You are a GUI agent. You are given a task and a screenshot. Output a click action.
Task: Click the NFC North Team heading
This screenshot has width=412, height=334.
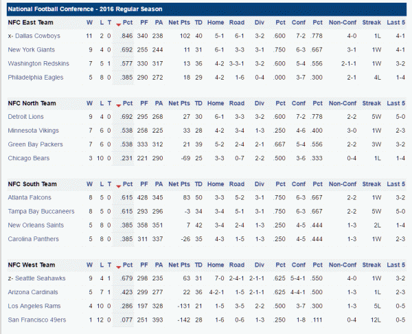click(32, 103)
